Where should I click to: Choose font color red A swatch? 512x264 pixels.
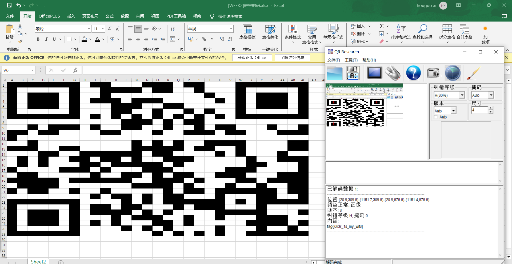tap(97, 39)
